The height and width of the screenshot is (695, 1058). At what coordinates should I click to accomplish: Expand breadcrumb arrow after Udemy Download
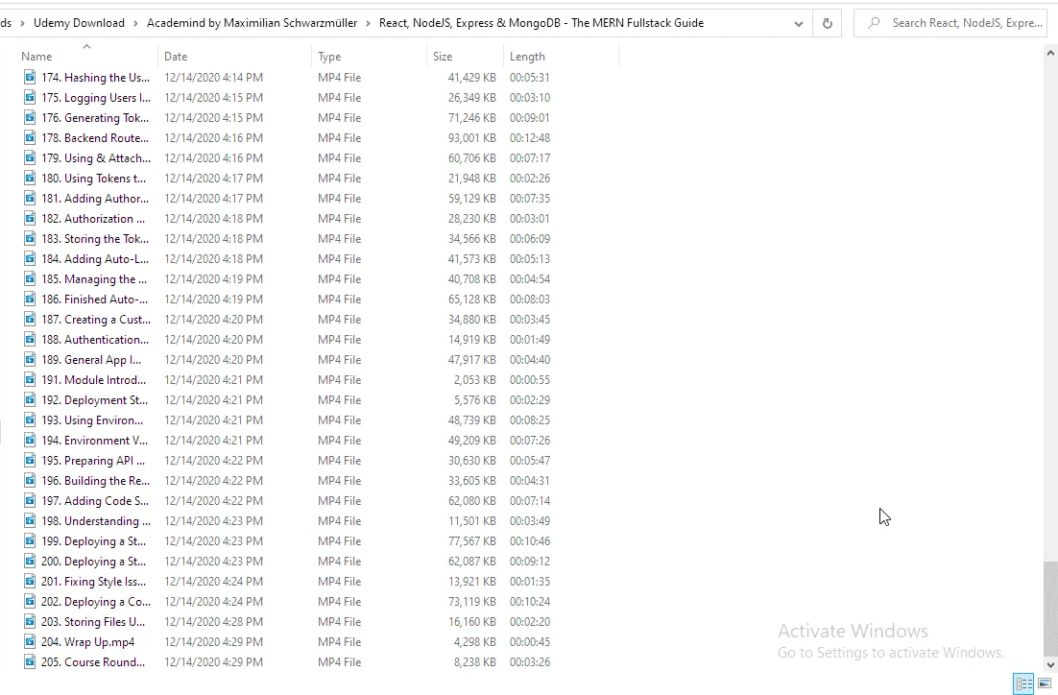pos(135,24)
